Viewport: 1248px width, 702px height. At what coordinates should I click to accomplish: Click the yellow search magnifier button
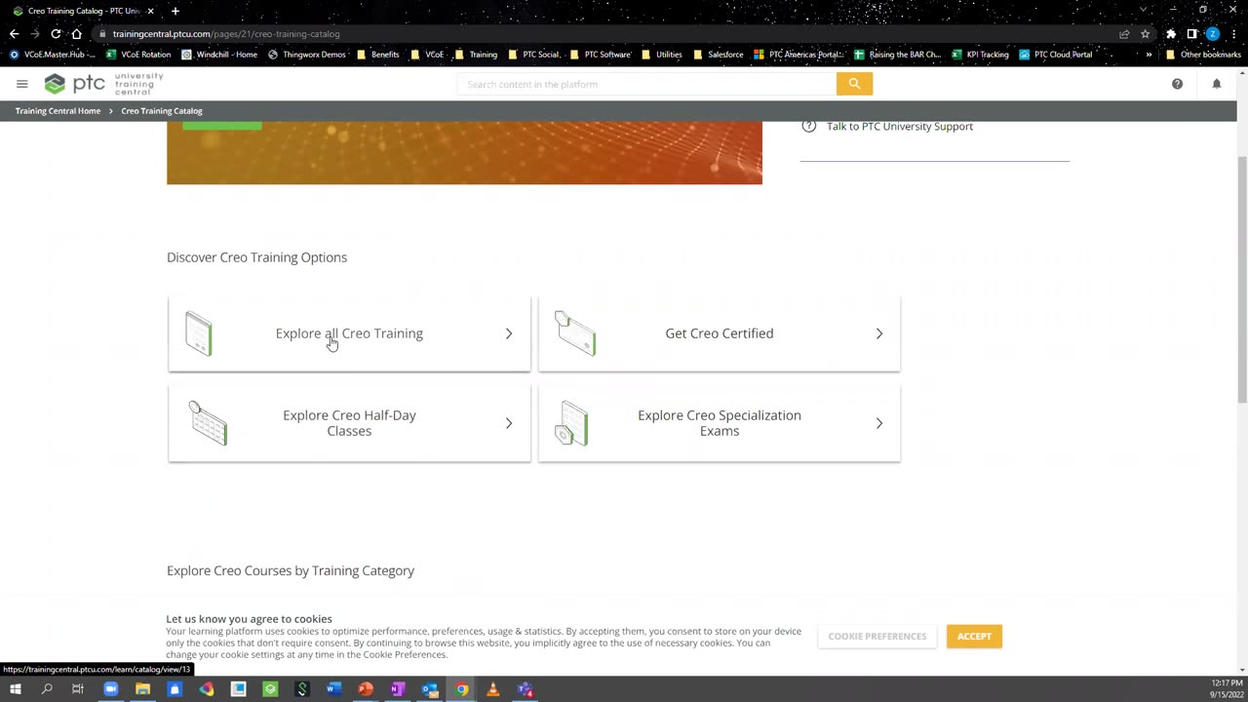pyautogui.click(x=854, y=84)
